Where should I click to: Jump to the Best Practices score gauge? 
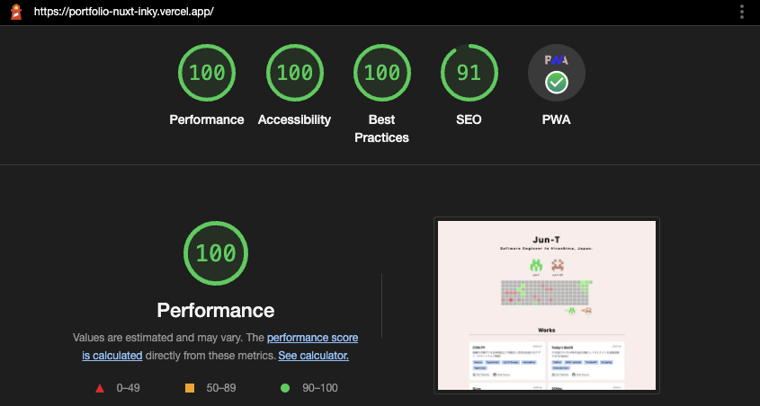tap(382, 73)
